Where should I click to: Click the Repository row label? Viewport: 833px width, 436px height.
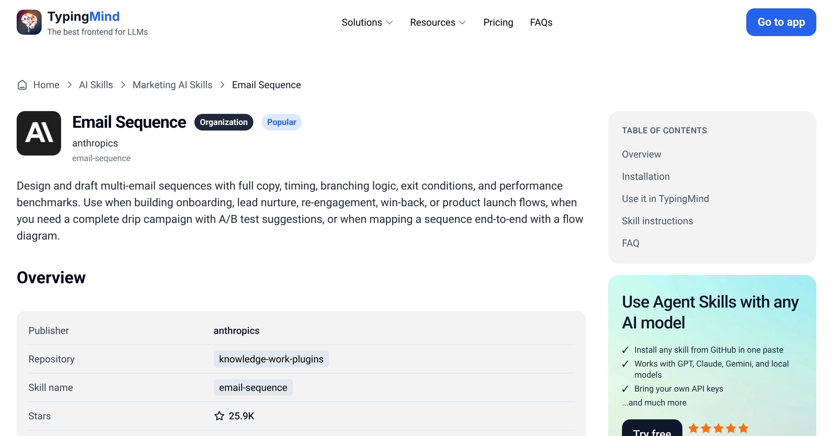pyautogui.click(x=51, y=359)
